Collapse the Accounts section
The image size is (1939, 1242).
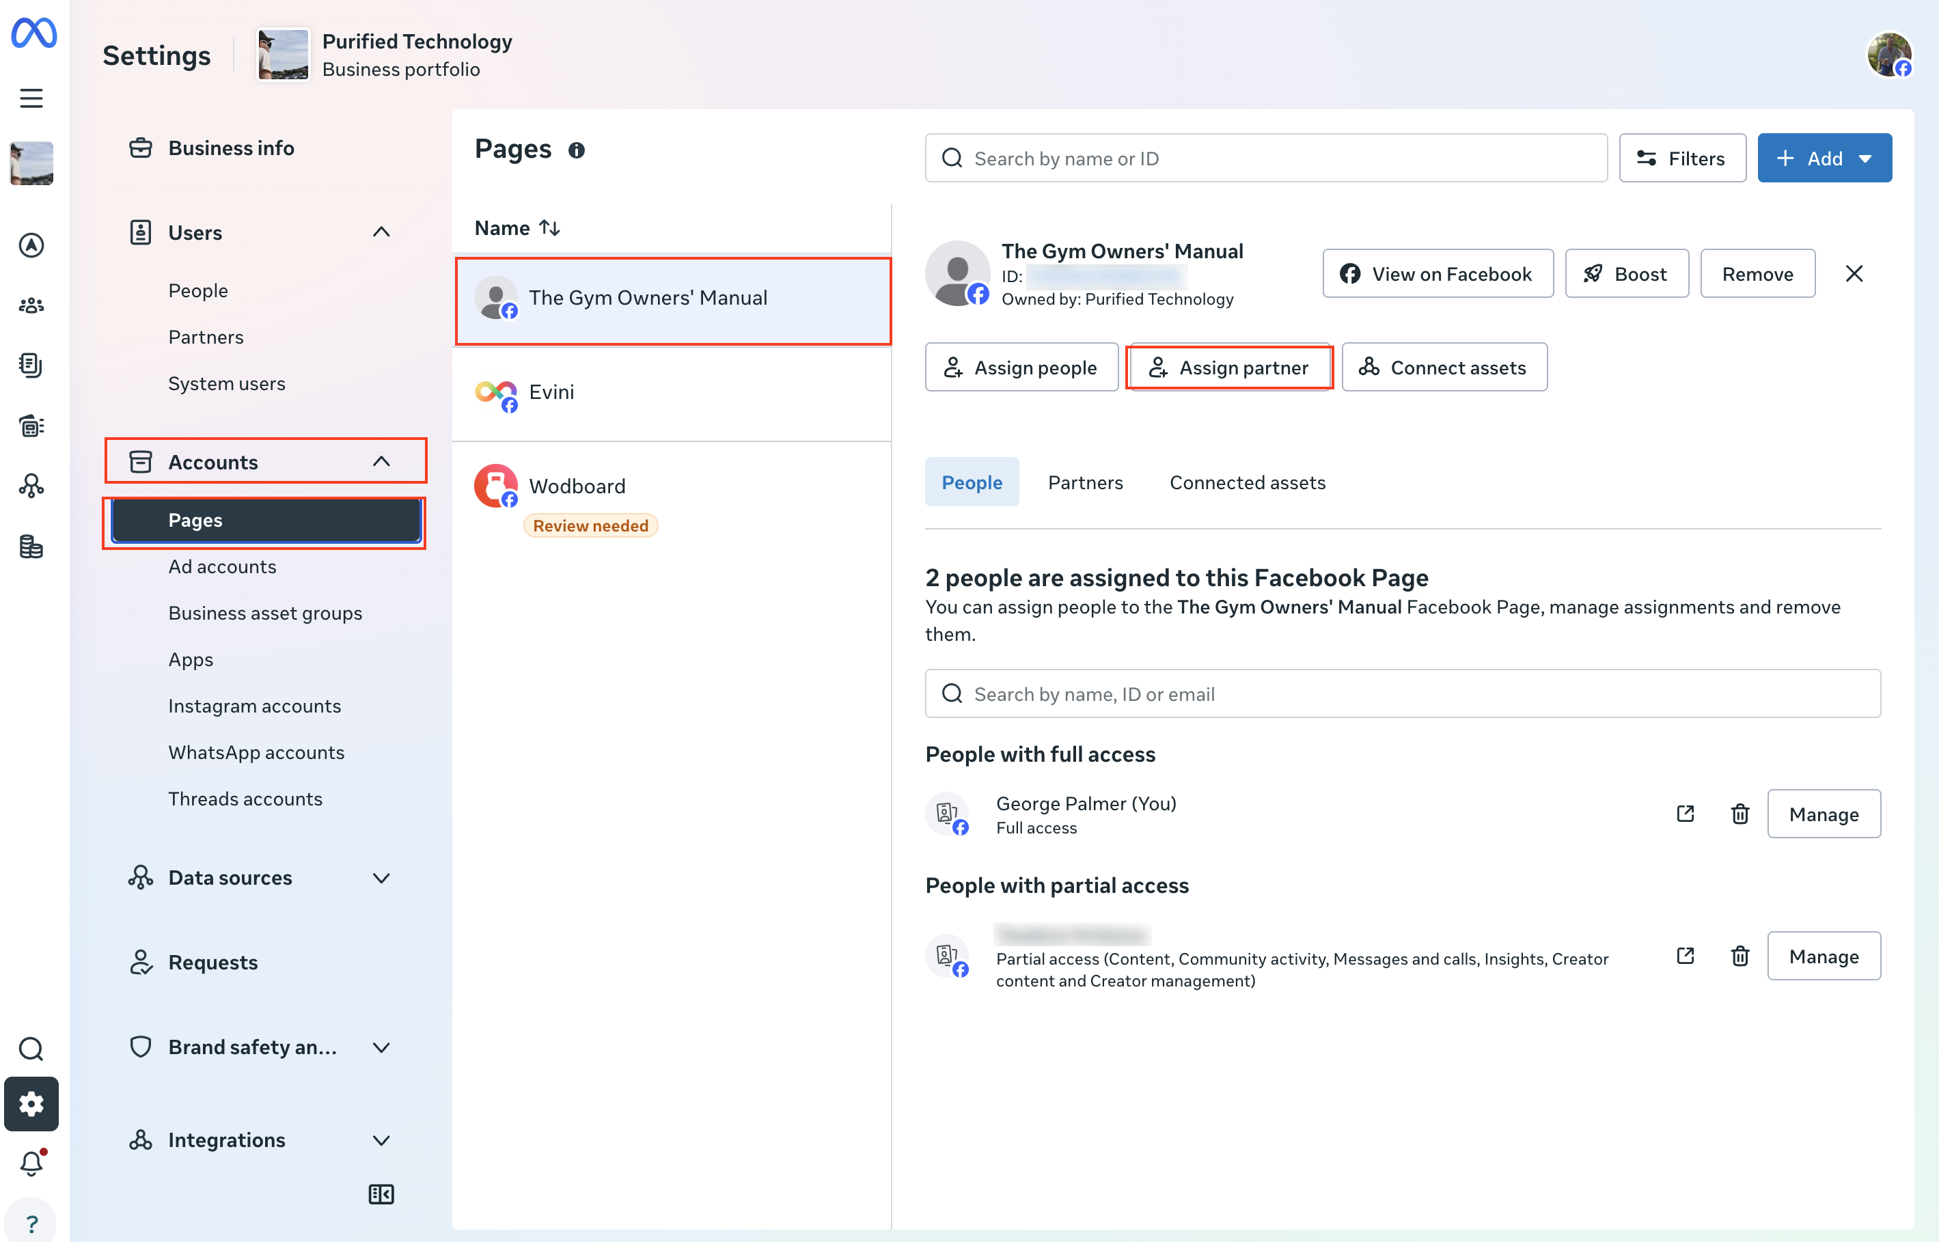[x=381, y=461]
